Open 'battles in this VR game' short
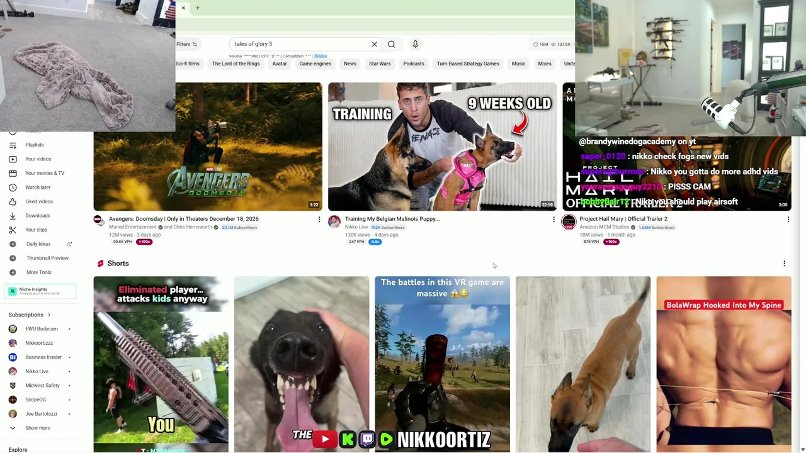Image resolution: width=806 pixels, height=453 pixels. tap(442, 364)
